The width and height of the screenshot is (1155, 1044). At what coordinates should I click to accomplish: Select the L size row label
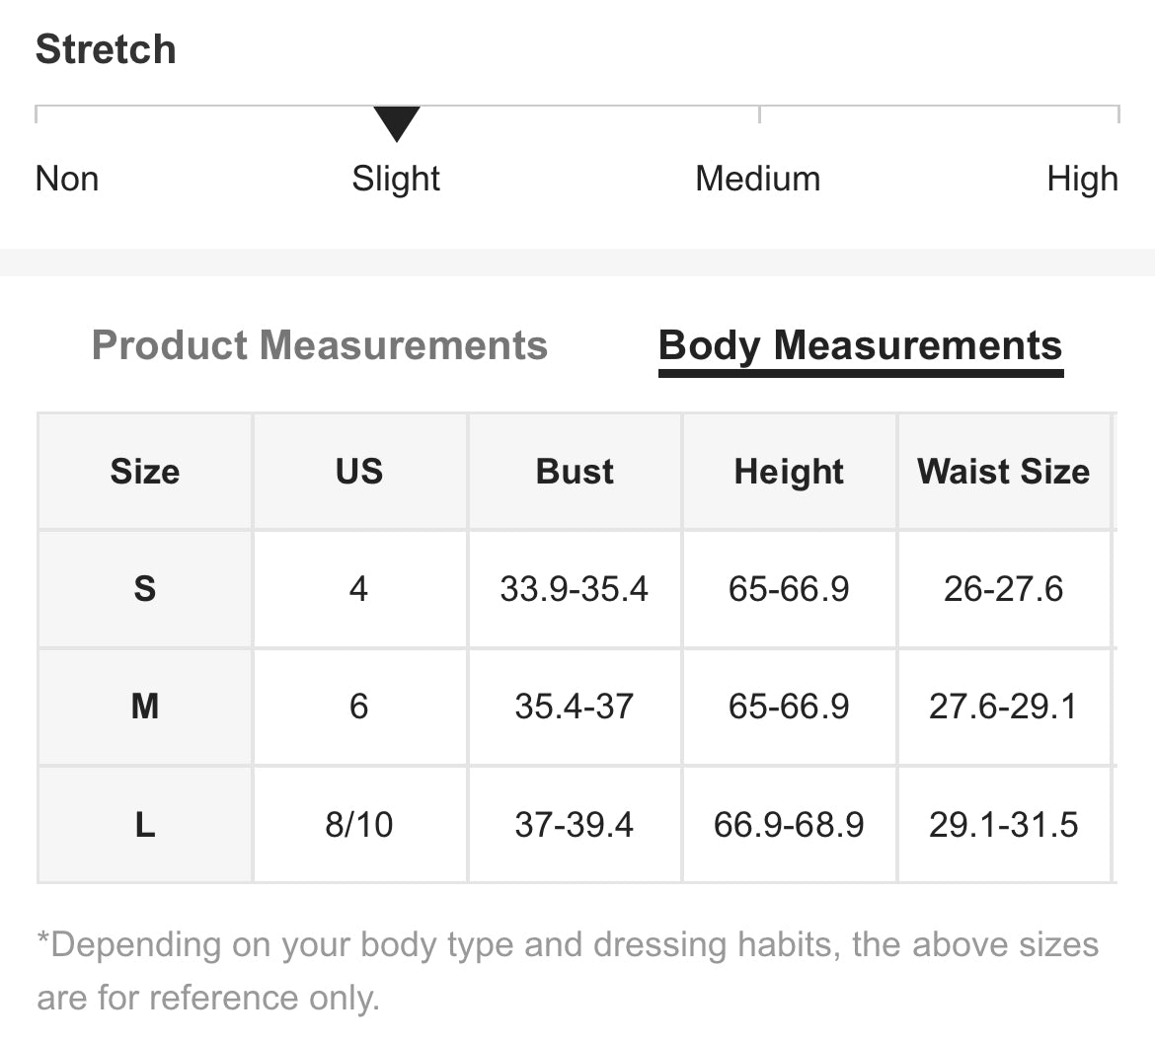145,824
